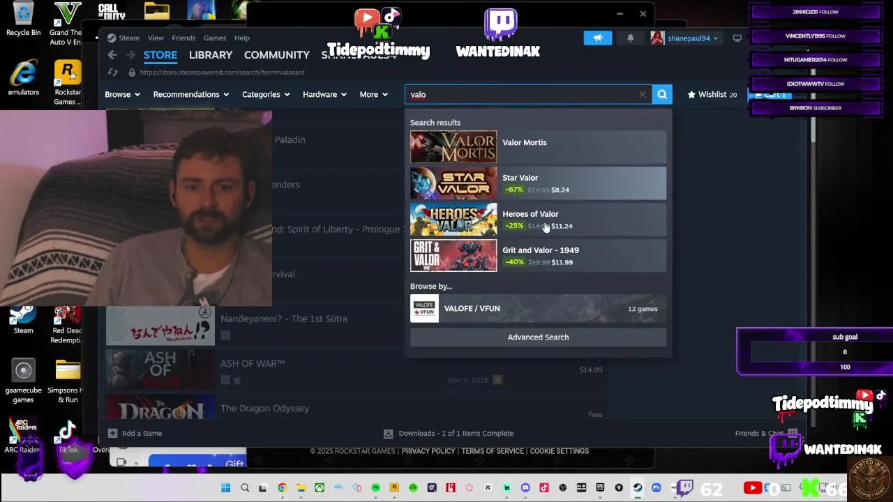Open The Dragon Odyssey listing
Image resolution: width=893 pixels, height=502 pixels.
[x=356, y=408]
